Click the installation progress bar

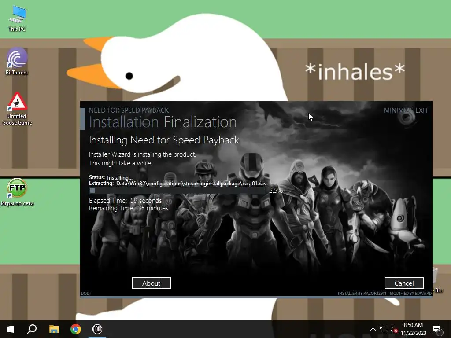tap(177, 190)
